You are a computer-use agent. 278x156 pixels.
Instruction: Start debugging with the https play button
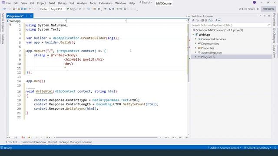[68, 9]
